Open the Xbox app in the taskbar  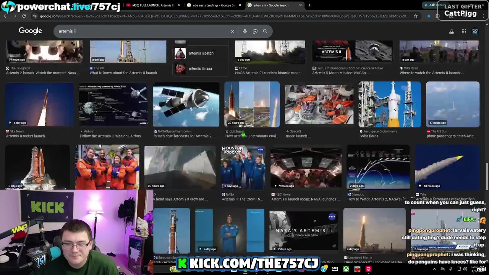[346, 269]
